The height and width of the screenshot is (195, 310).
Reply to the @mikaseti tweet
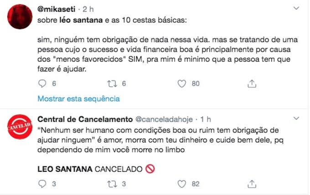[42, 84]
